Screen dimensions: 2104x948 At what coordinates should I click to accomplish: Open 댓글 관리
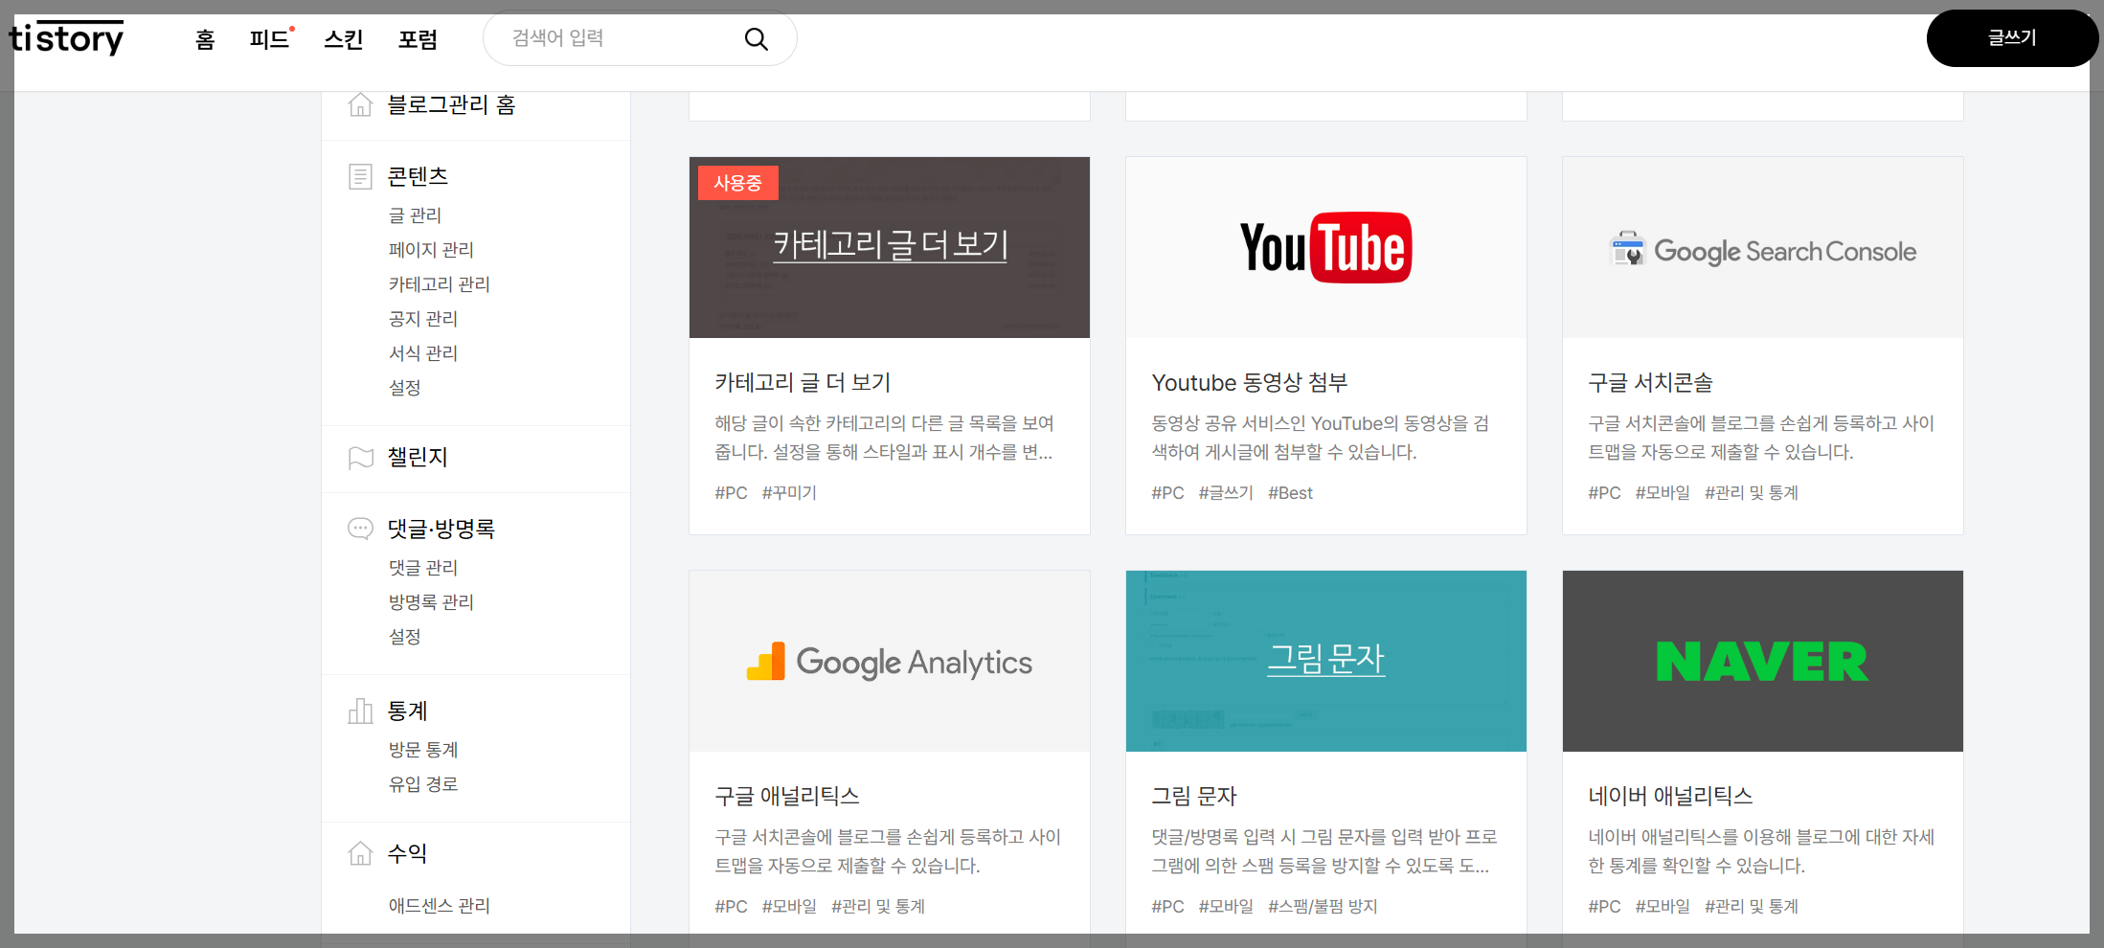tap(423, 568)
